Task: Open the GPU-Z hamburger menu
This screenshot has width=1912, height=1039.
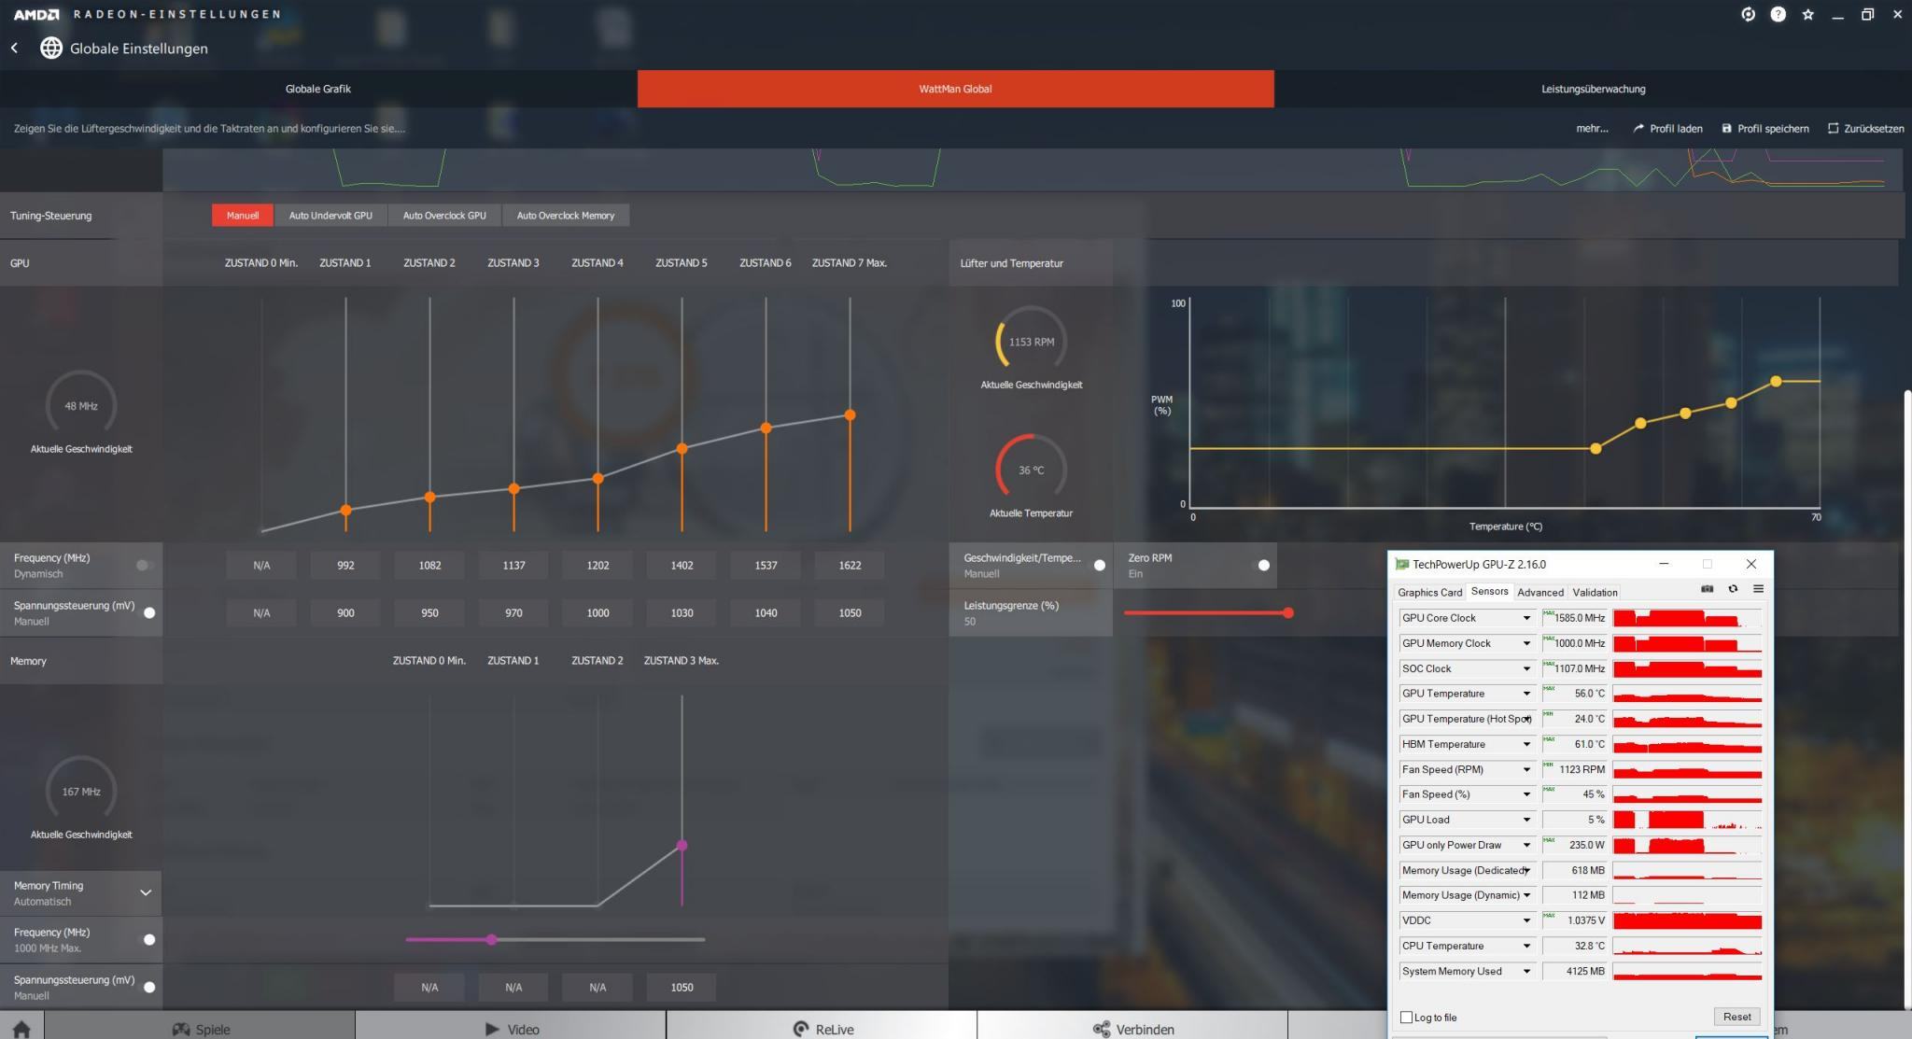Action: pyautogui.click(x=1758, y=589)
